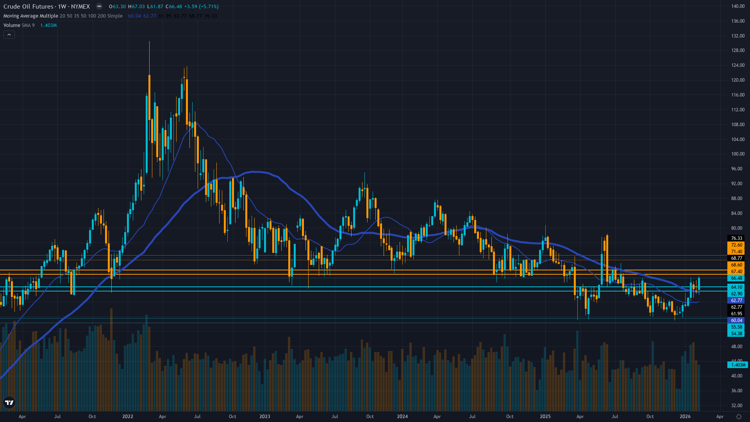The width and height of the screenshot is (750, 422).
Task: Click the orange 71.40 price axis label
Action: [736, 252]
